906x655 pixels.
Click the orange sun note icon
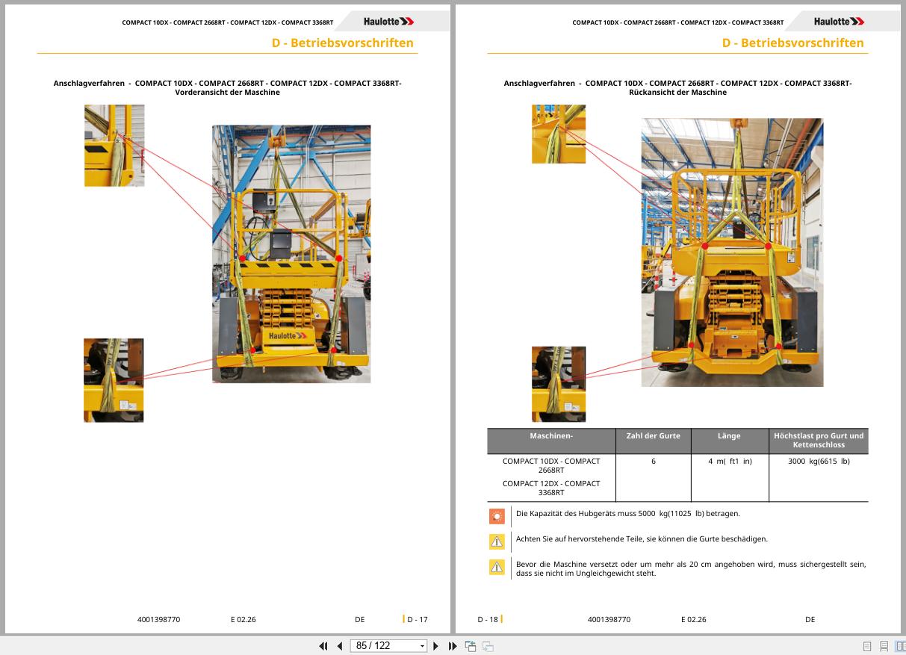pyautogui.click(x=497, y=516)
